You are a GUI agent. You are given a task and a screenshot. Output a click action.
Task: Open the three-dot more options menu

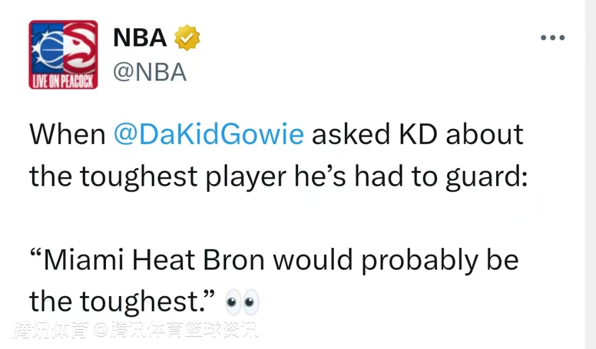[x=552, y=38]
